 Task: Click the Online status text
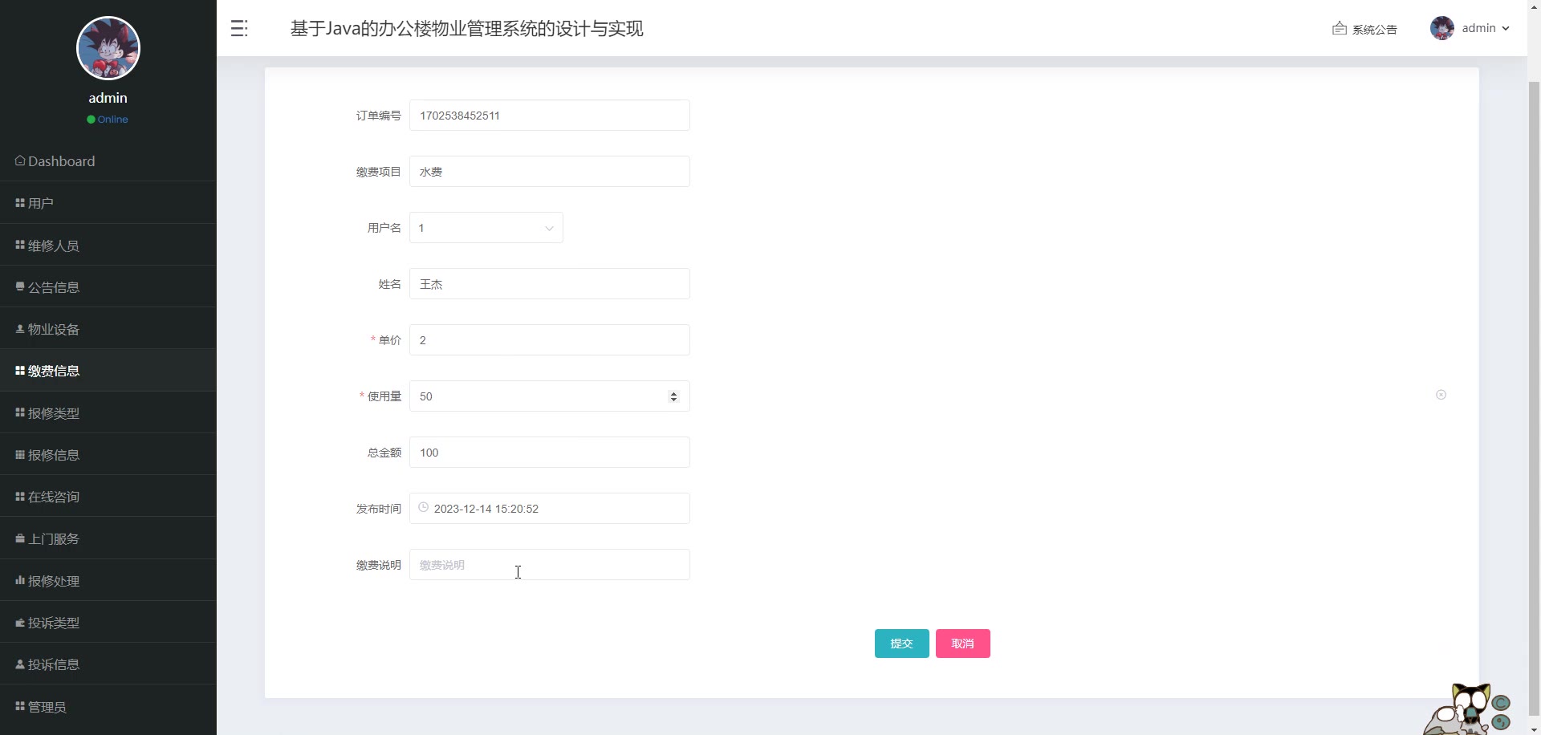pyautogui.click(x=113, y=120)
